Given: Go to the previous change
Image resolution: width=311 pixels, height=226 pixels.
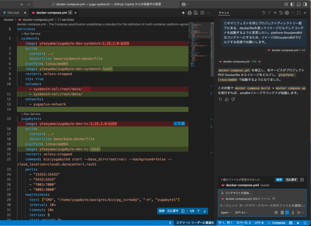Looking at the screenshot, I should (x=199, y=211).
